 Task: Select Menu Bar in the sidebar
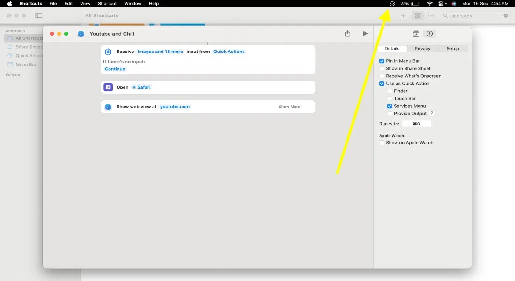[24, 65]
